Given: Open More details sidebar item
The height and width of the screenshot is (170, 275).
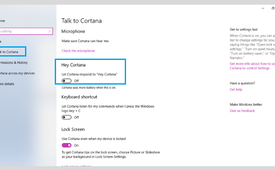Looking at the screenshot, I should pyautogui.click(x=7, y=84).
